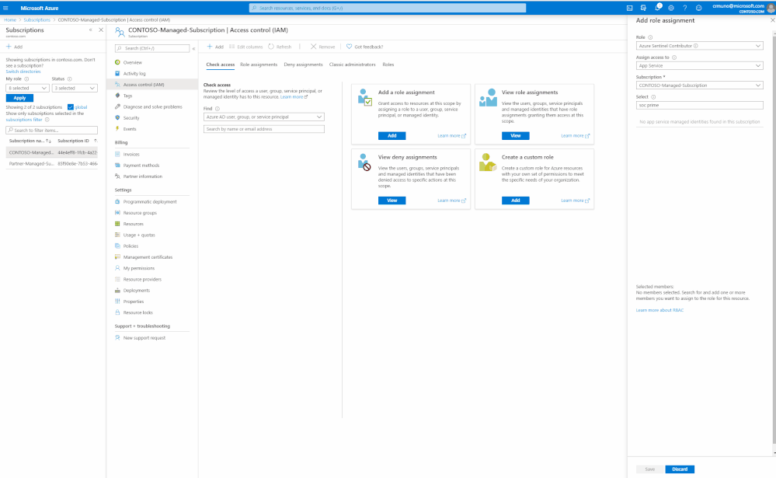The image size is (776, 478).
Task: Expand the My role filter dropdown
Action: click(x=27, y=88)
